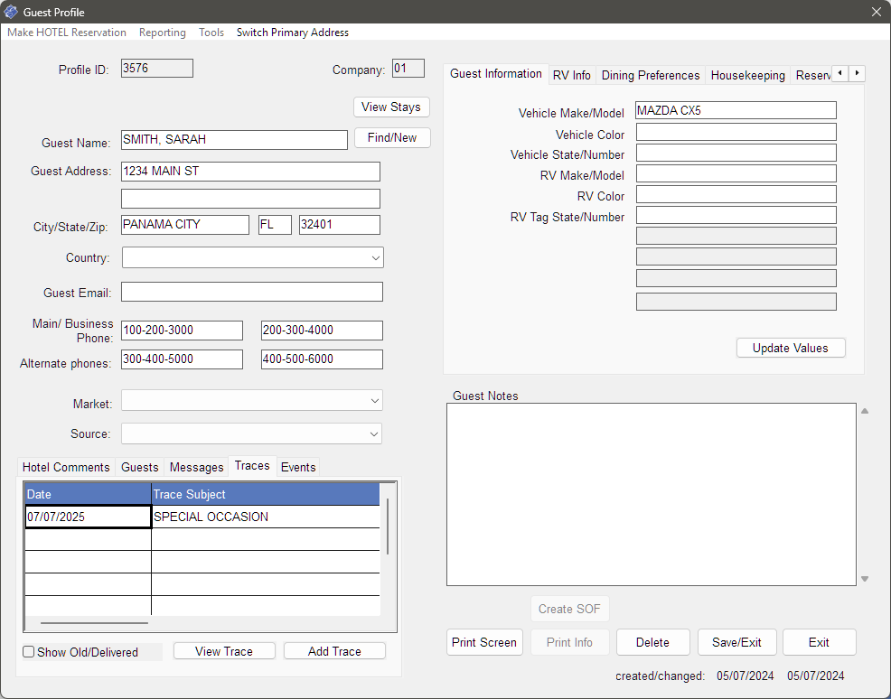Click Trace Subject column header

pos(266,494)
